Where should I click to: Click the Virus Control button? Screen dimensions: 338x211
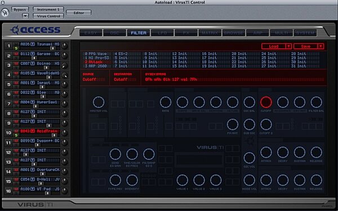pyautogui.click(x=48, y=16)
